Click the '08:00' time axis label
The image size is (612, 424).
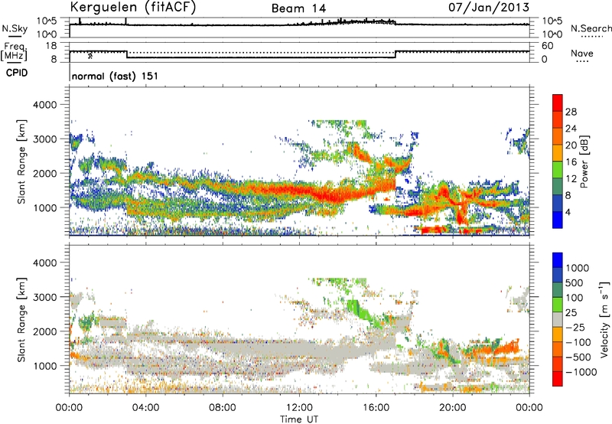(x=223, y=408)
